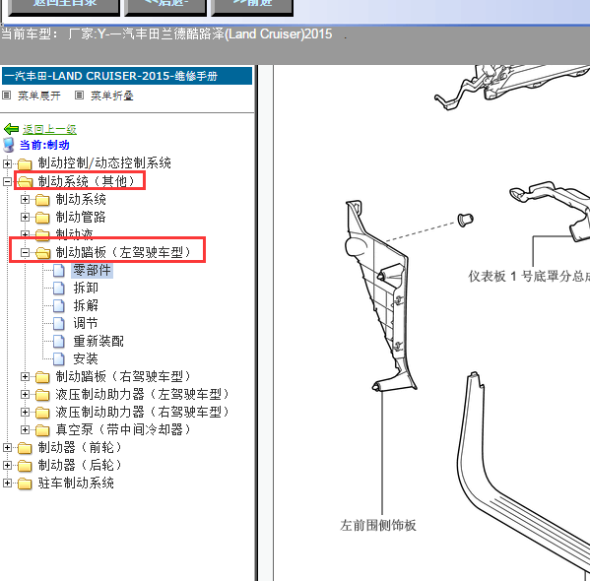Image resolution: width=590 pixels, height=581 pixels.
Task: Click document icon beside 拆解
Action: (59, 305)
